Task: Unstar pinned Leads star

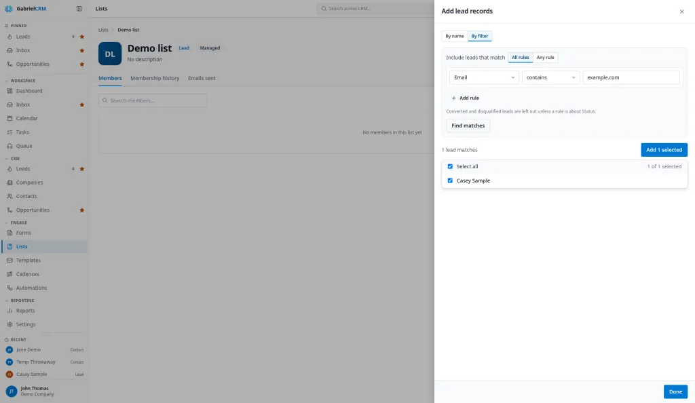Action: tap(82, 37)
